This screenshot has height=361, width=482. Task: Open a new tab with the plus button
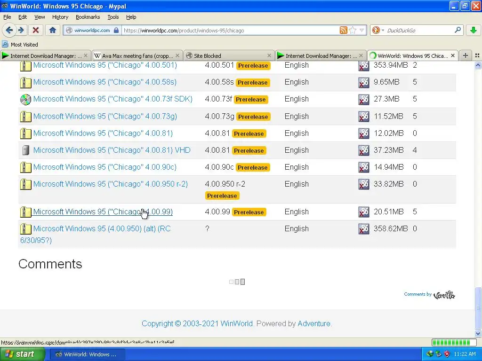click(466, 55)
